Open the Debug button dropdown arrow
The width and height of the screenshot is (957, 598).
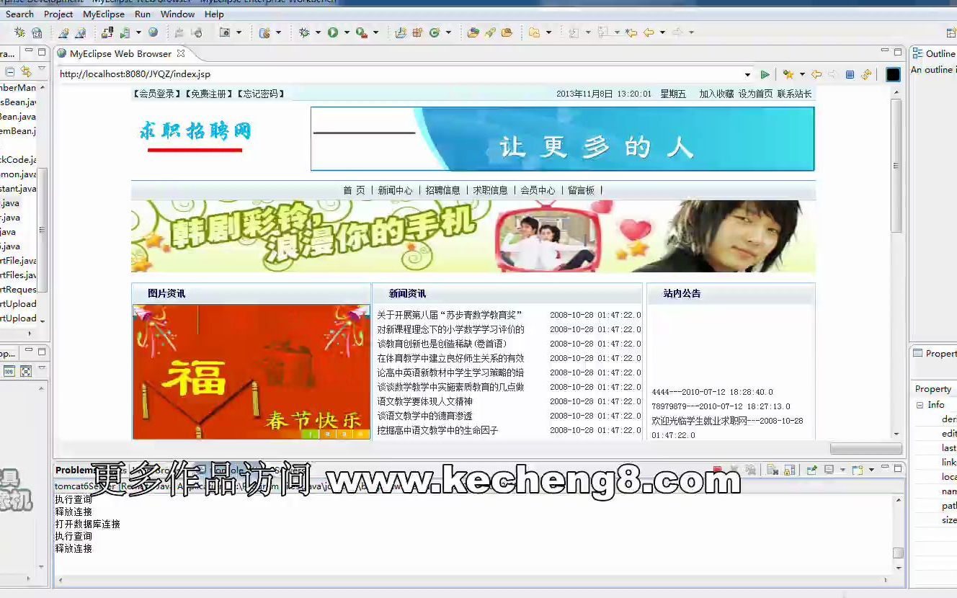[x=318, y=33]
